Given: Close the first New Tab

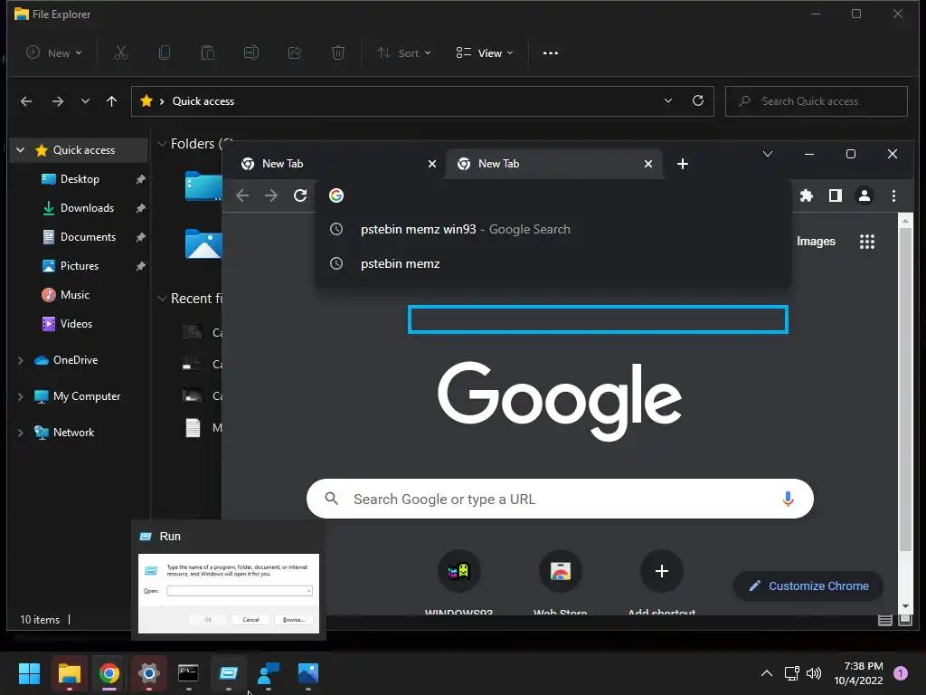Looking at the screenshot, I should tap(431, 164).
